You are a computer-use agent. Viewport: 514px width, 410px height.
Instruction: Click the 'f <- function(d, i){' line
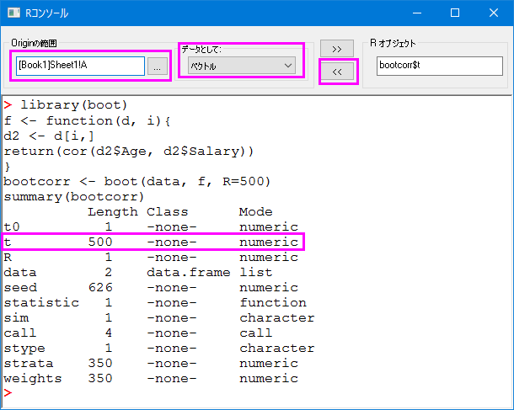[87, 121]
